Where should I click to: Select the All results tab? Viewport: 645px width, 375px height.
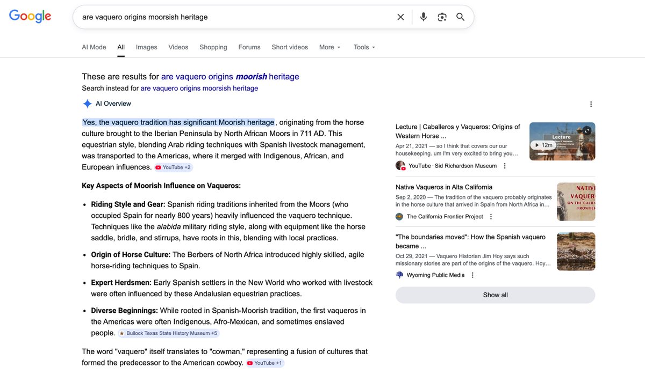121,47
